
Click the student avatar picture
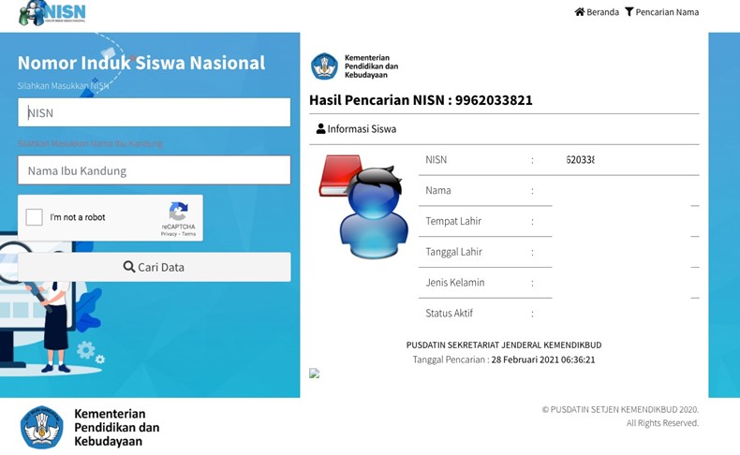pos(363,207)
